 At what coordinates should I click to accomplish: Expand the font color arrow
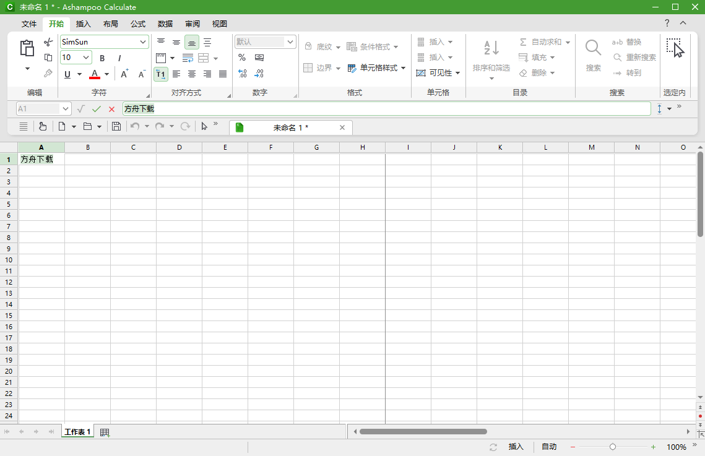[x=107, y=74]
